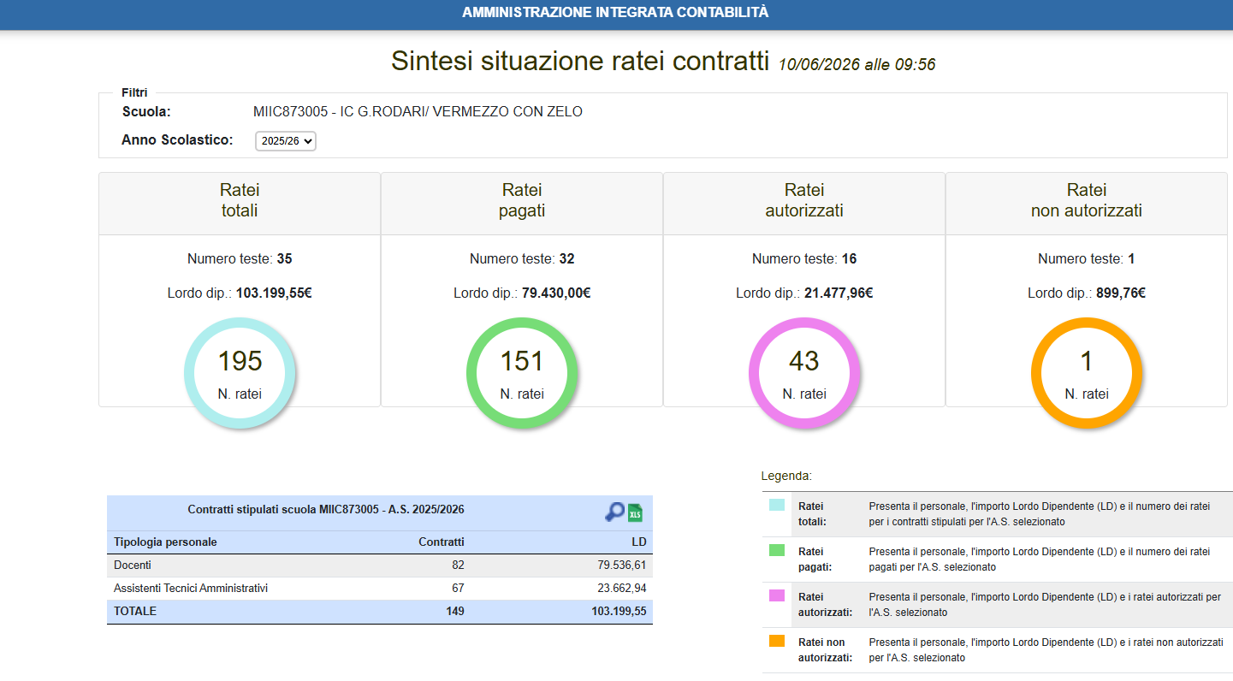Select the Ratei pagati card header
The height and width of the screenshot is (681, 1233).
click(522, 204)
